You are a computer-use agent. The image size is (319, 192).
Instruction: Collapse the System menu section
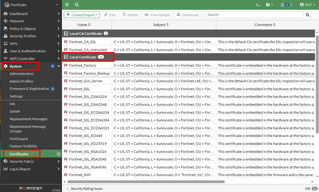point(58,66)
